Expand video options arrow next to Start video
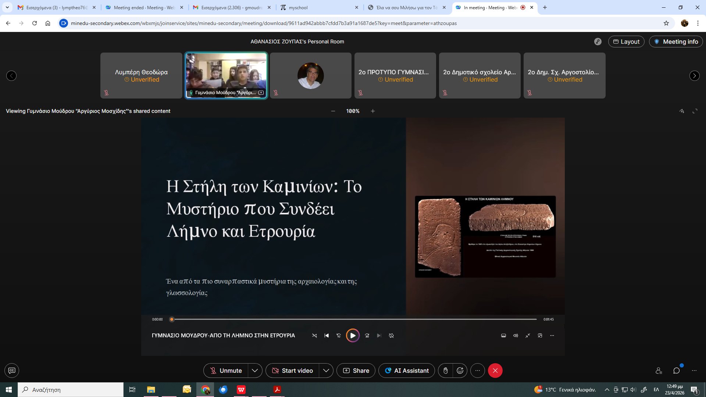The image size is (706, 397). point(326,371)
